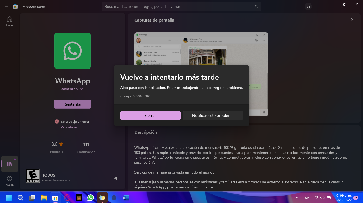
Task: Click the WhatsApp app title text
Action: point(73,81)
